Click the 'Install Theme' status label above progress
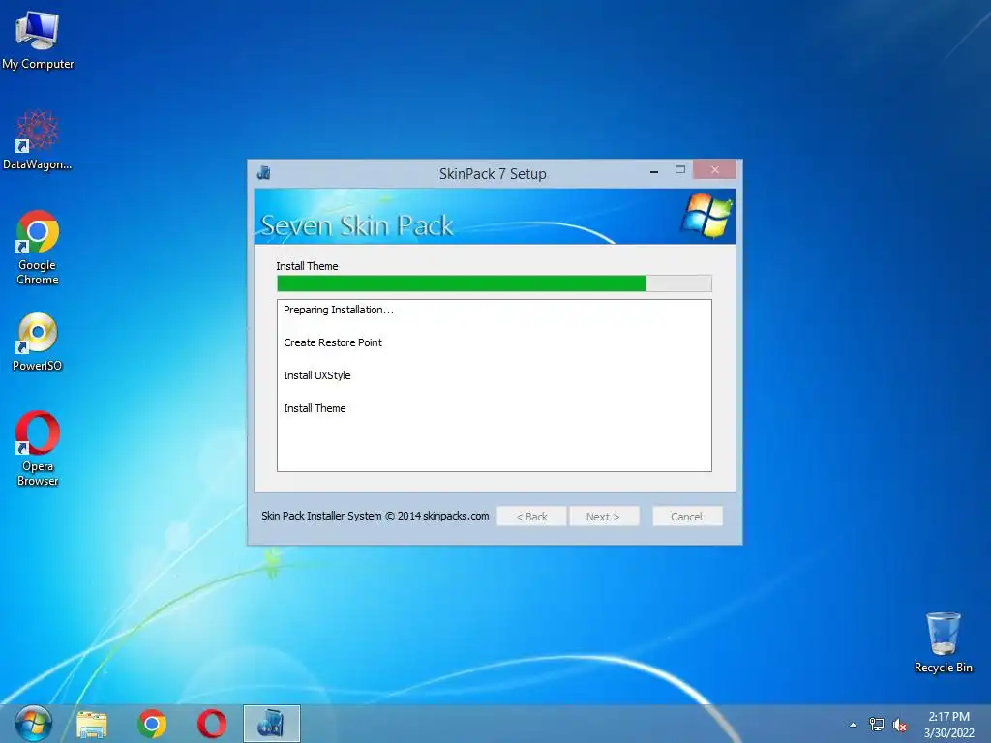991x743 pixels. coord(307,266)
